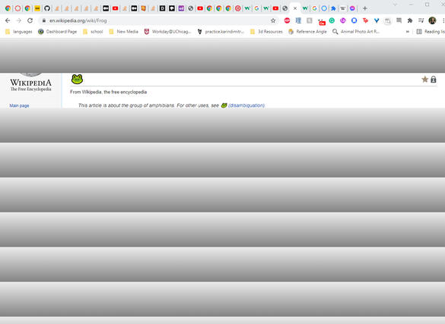Expand the New Media bookmark folder

pos(124,31)
